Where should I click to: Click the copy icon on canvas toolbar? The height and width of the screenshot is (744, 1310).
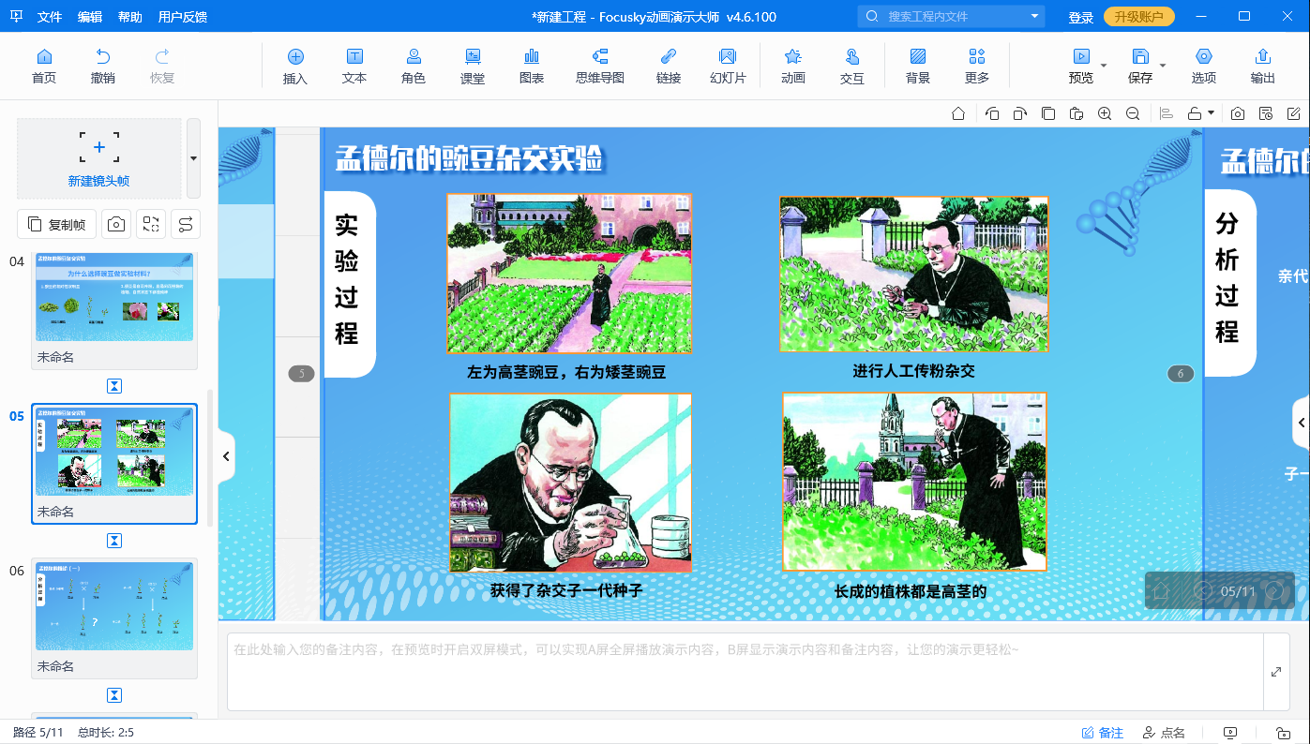pos(1048,113)
